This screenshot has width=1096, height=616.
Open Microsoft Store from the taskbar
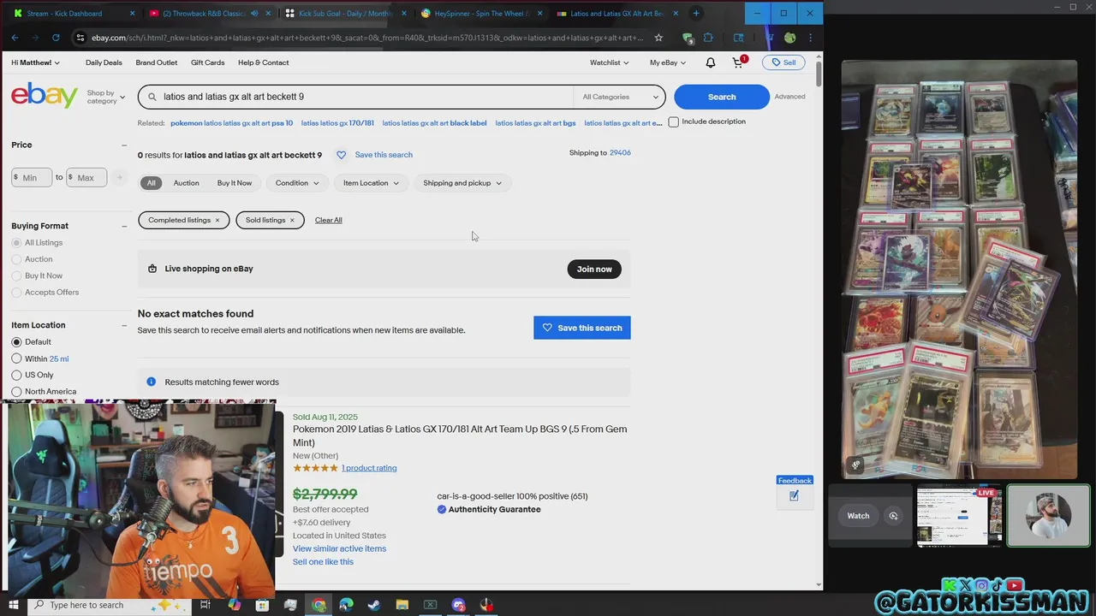[x=262, y=605]
